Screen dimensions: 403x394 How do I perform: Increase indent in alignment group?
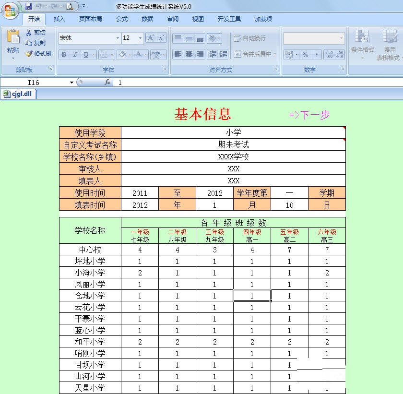pos(223,54)
